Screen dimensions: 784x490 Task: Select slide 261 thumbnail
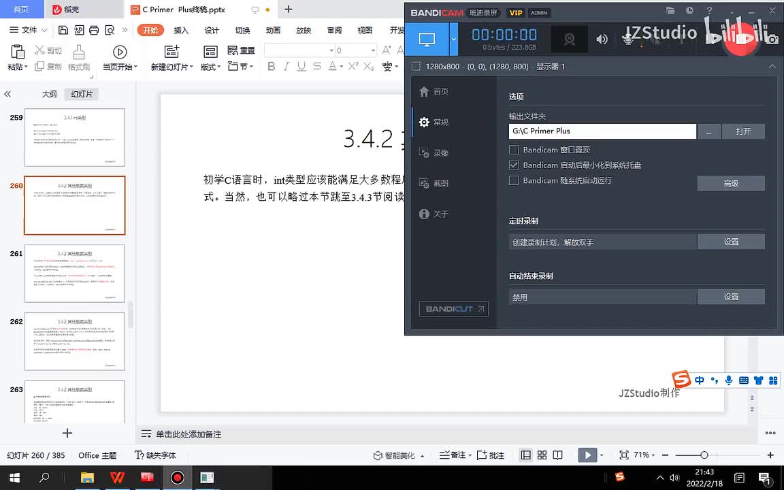point(74,274)
